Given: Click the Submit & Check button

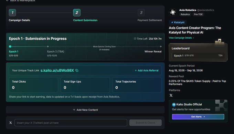Looking at the screenshot, I should pyautogui.click(x=146, y=123).
